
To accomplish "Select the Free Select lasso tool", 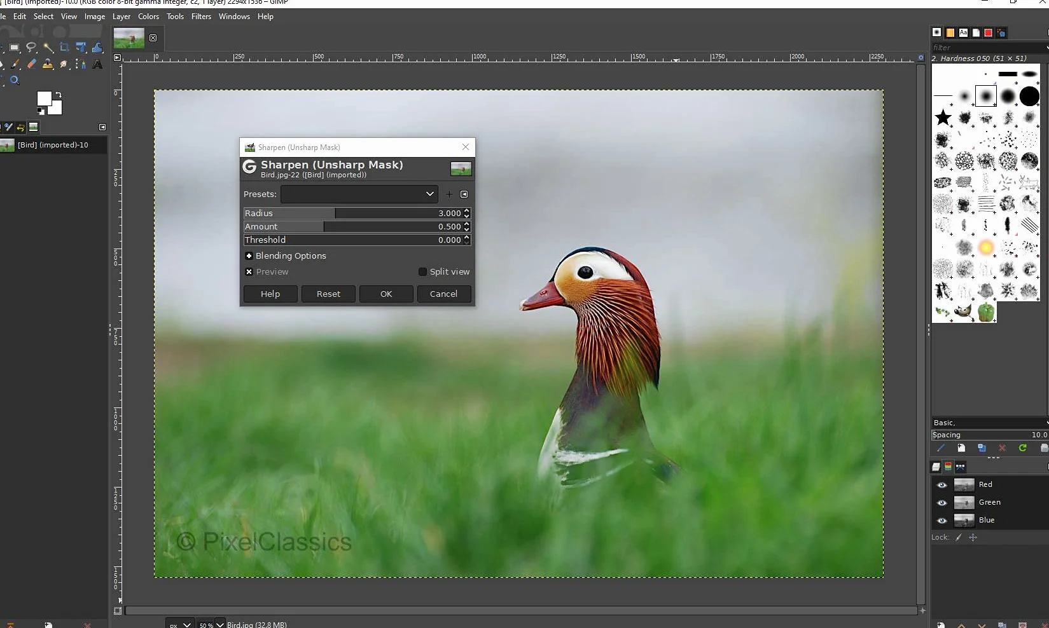I will coord(31,48).
